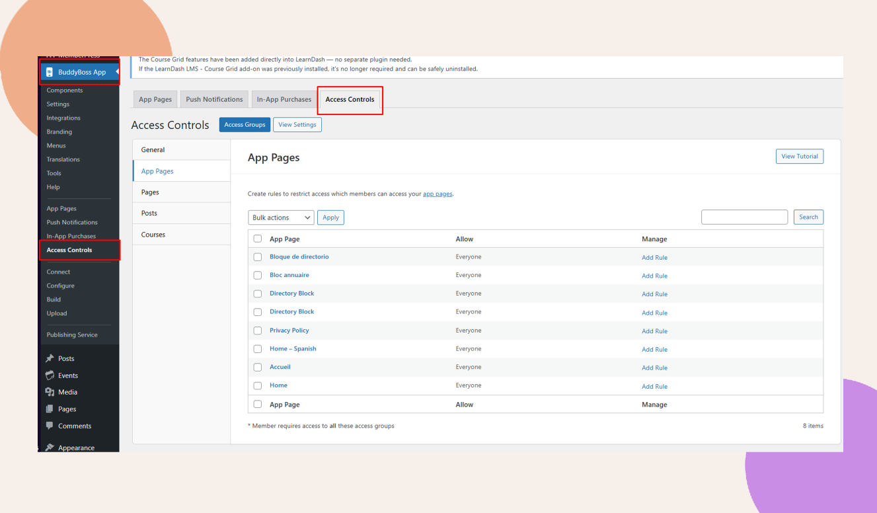Tick the select-all checkbox in table header

point(258,239)
